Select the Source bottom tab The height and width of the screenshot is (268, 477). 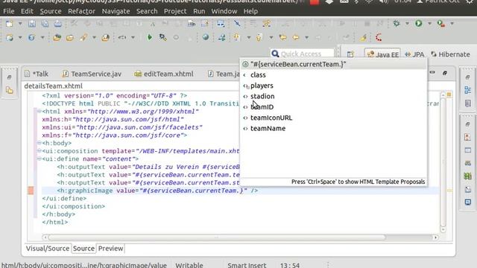coord(83,249)
